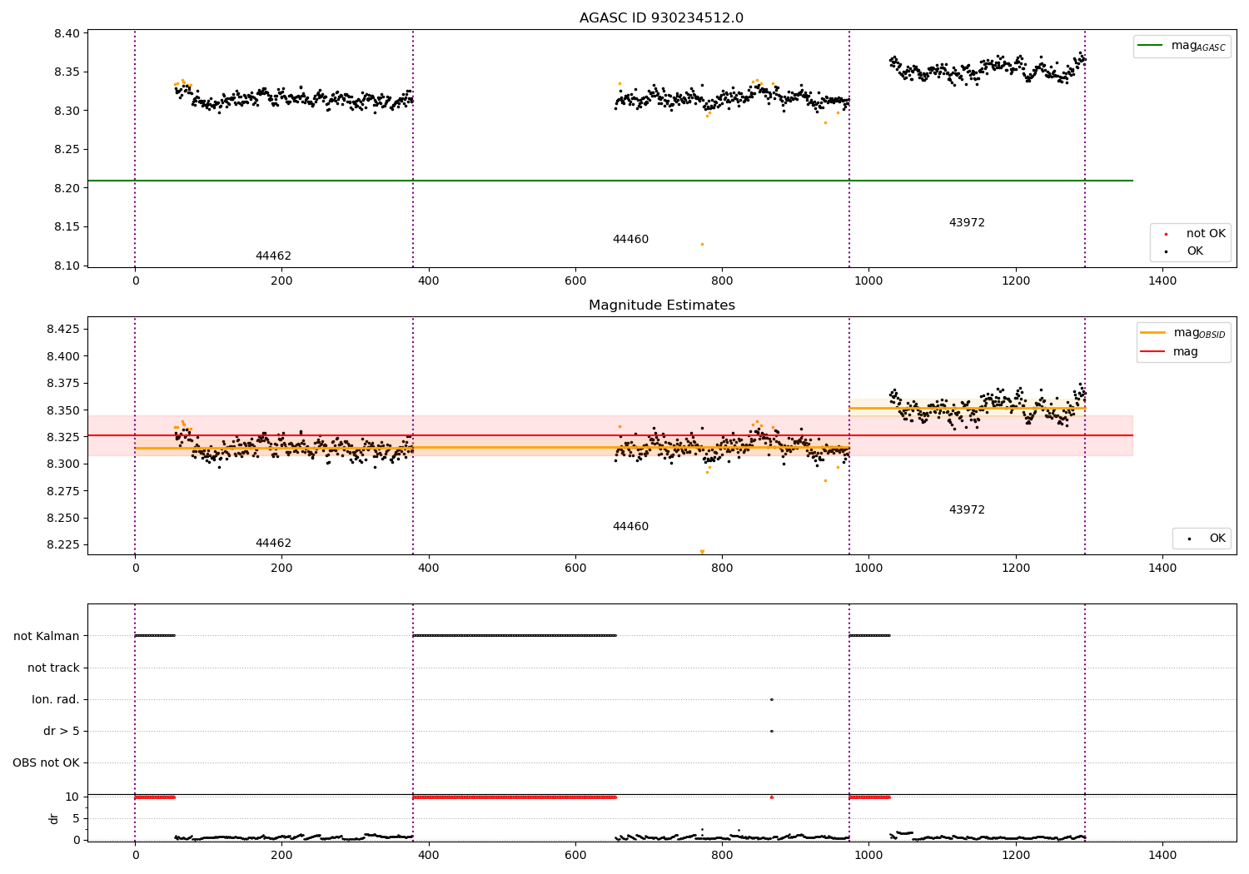1249x874 pixels.
Task: Click the 8.10 y-tick label
Action: pyautogui.click(x=66, y=266)
